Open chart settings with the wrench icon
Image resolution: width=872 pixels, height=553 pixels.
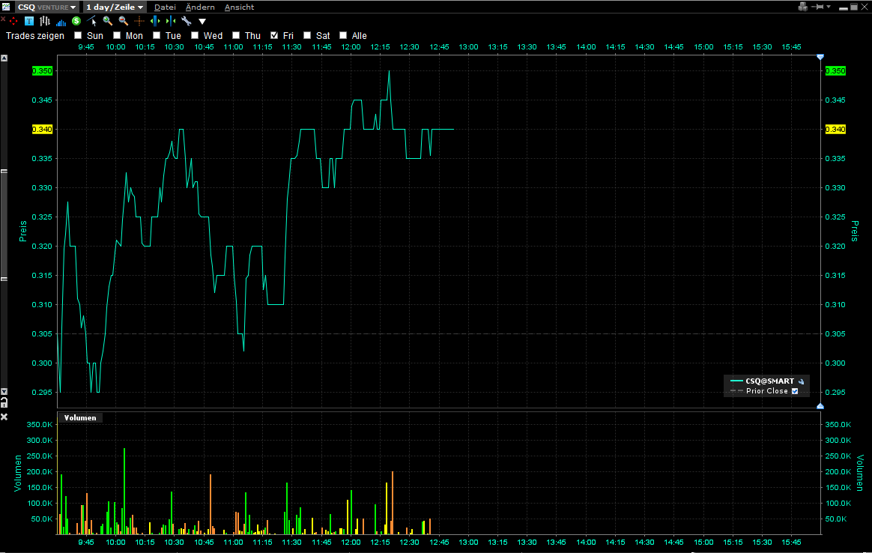186,21
